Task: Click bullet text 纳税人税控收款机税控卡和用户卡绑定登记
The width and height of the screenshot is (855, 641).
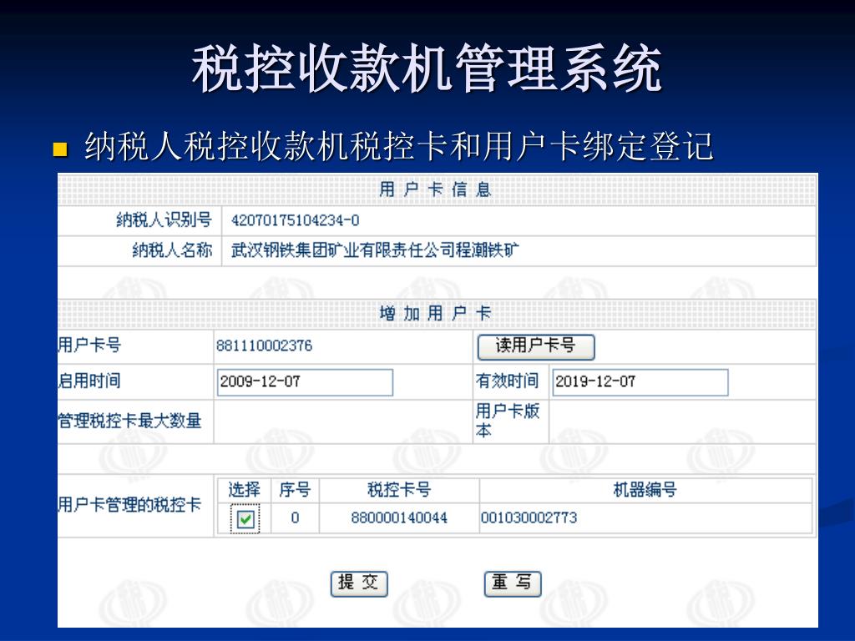Action: click(x=399, y=146)
